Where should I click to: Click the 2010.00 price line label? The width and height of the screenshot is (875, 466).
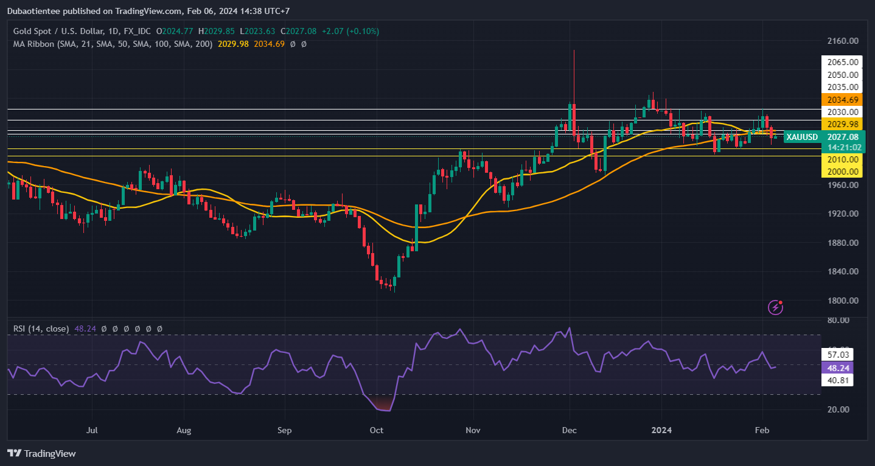click(842, 159)
